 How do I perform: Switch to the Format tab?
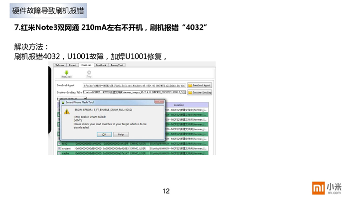tap(73, 65)
